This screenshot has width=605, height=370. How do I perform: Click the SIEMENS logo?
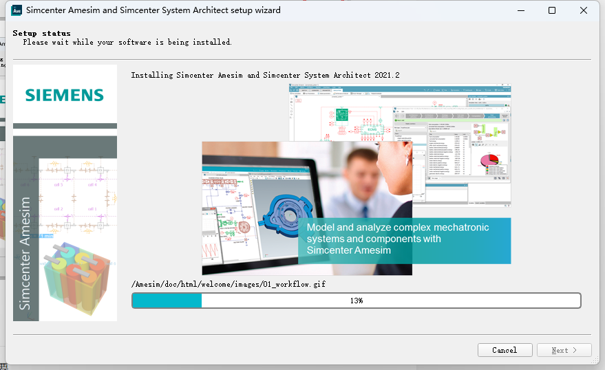point(65,95)
